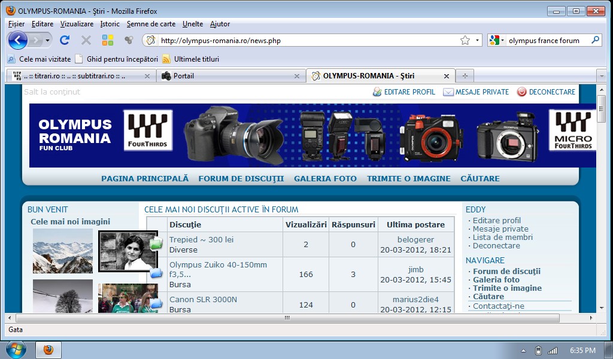Open MESAJE PRIVATE at the page top
Image resolution: width=613 pixels, height=359 pixels.
point(476,92)
